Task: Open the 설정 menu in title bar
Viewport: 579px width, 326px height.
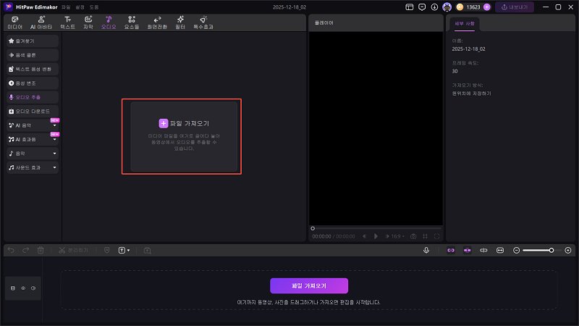Action: click(80, 7)
